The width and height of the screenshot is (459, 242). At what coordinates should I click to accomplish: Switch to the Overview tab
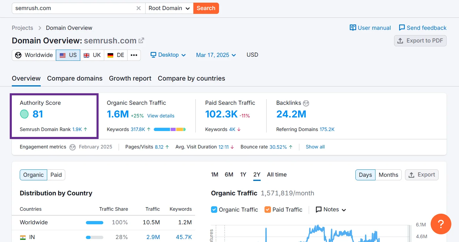tap(26, 79)
